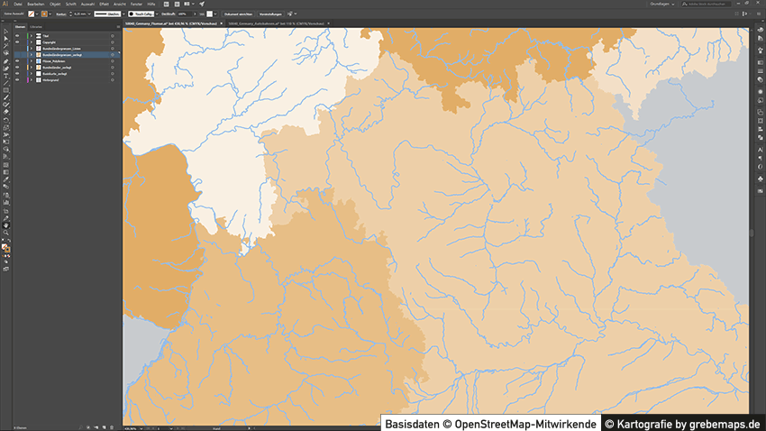This screenshot has height=431, width=766.
Task: Select the Selection tool (black arrow)
Action: click(x=5, y=32)
